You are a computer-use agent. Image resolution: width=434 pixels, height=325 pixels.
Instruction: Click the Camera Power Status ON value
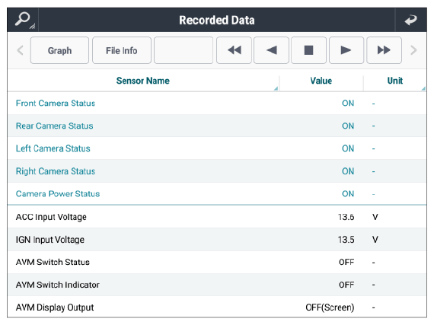click(348, 194)
